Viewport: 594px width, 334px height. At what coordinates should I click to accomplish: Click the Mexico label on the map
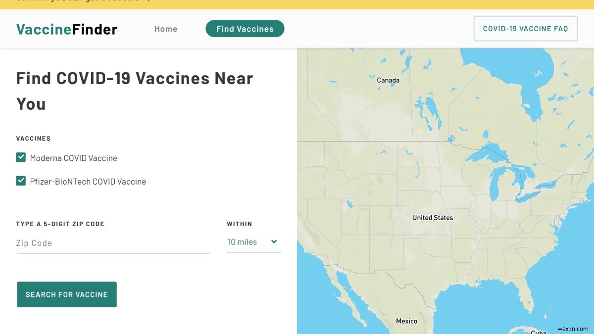coord(406,321)
